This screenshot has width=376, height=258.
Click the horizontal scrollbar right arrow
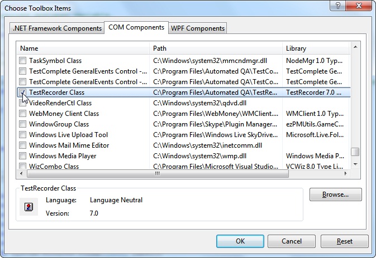[x=345, y=174]
